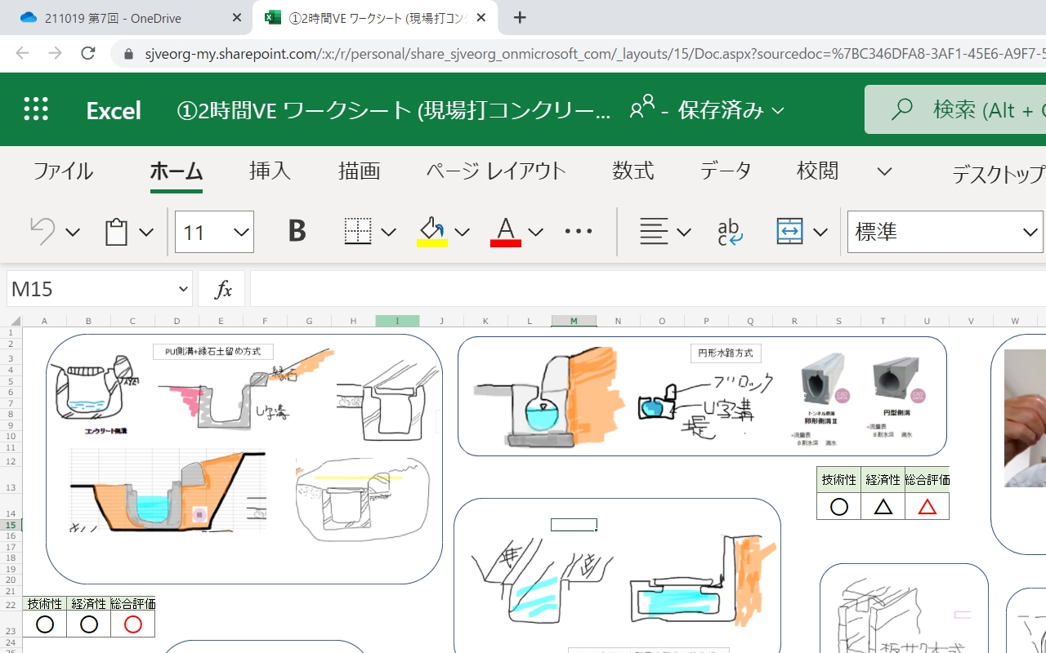Click the 円形水路方式 label
This screenshot has height=653, width=1046.
tap(726, 353)
